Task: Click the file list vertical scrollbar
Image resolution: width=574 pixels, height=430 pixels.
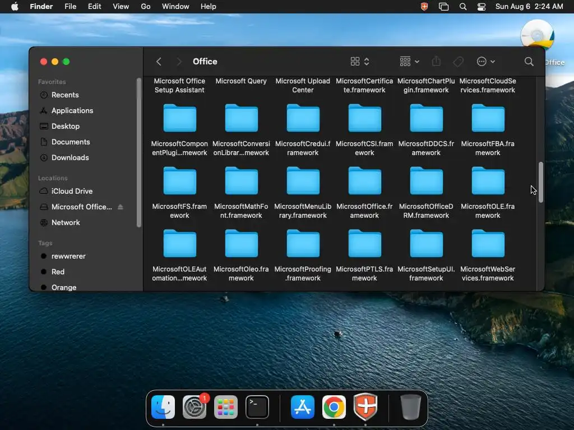Action: pyautogui.click(x=541, y=182)
